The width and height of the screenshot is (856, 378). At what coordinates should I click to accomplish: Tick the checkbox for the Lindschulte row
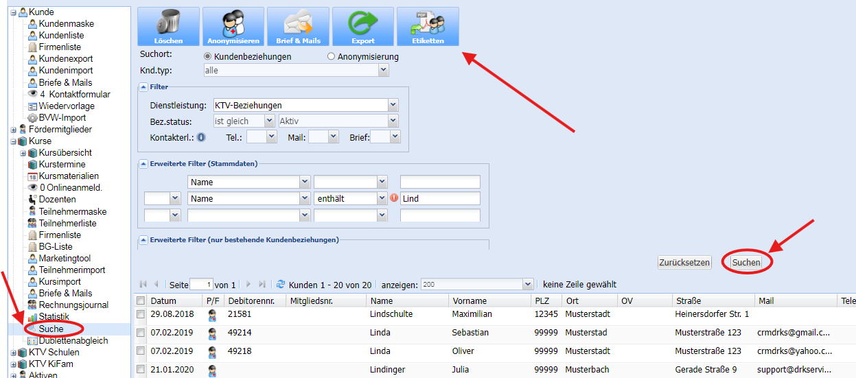(141, 314)
